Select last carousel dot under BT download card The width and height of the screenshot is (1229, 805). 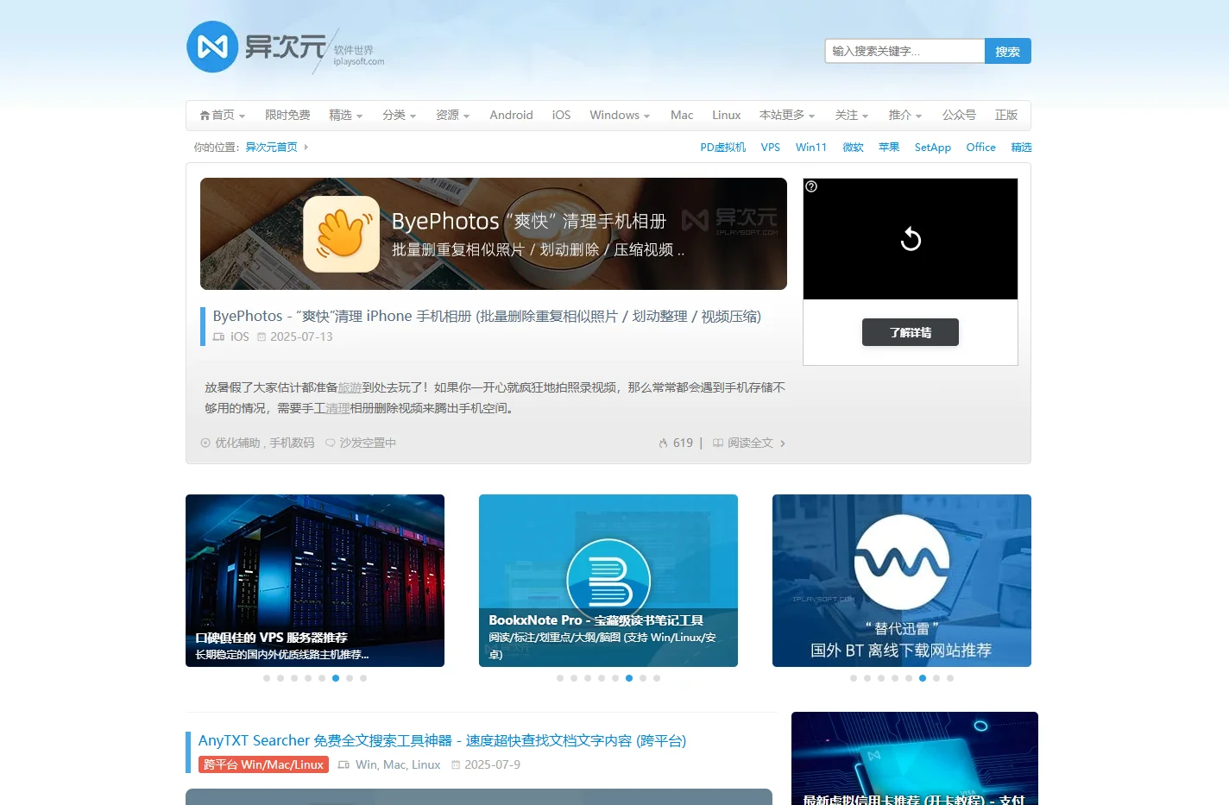click(x=950, y=678)
